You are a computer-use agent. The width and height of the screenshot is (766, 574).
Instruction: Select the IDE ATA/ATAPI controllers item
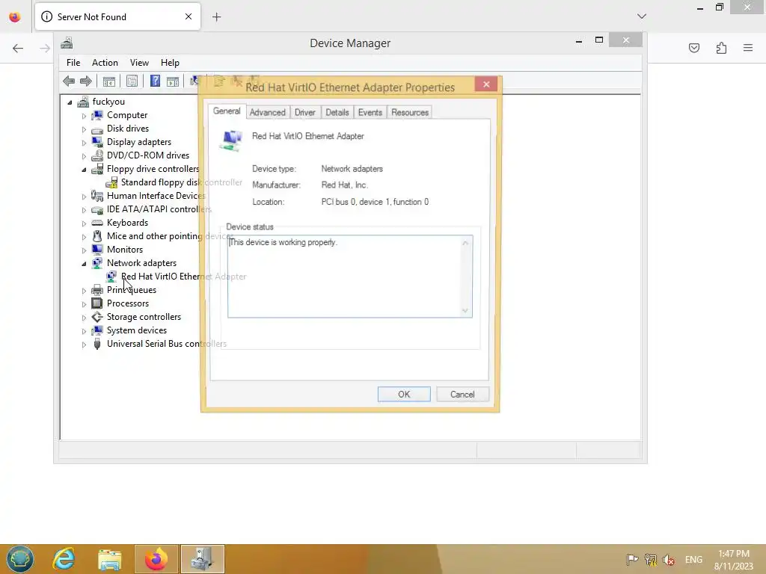159,209
